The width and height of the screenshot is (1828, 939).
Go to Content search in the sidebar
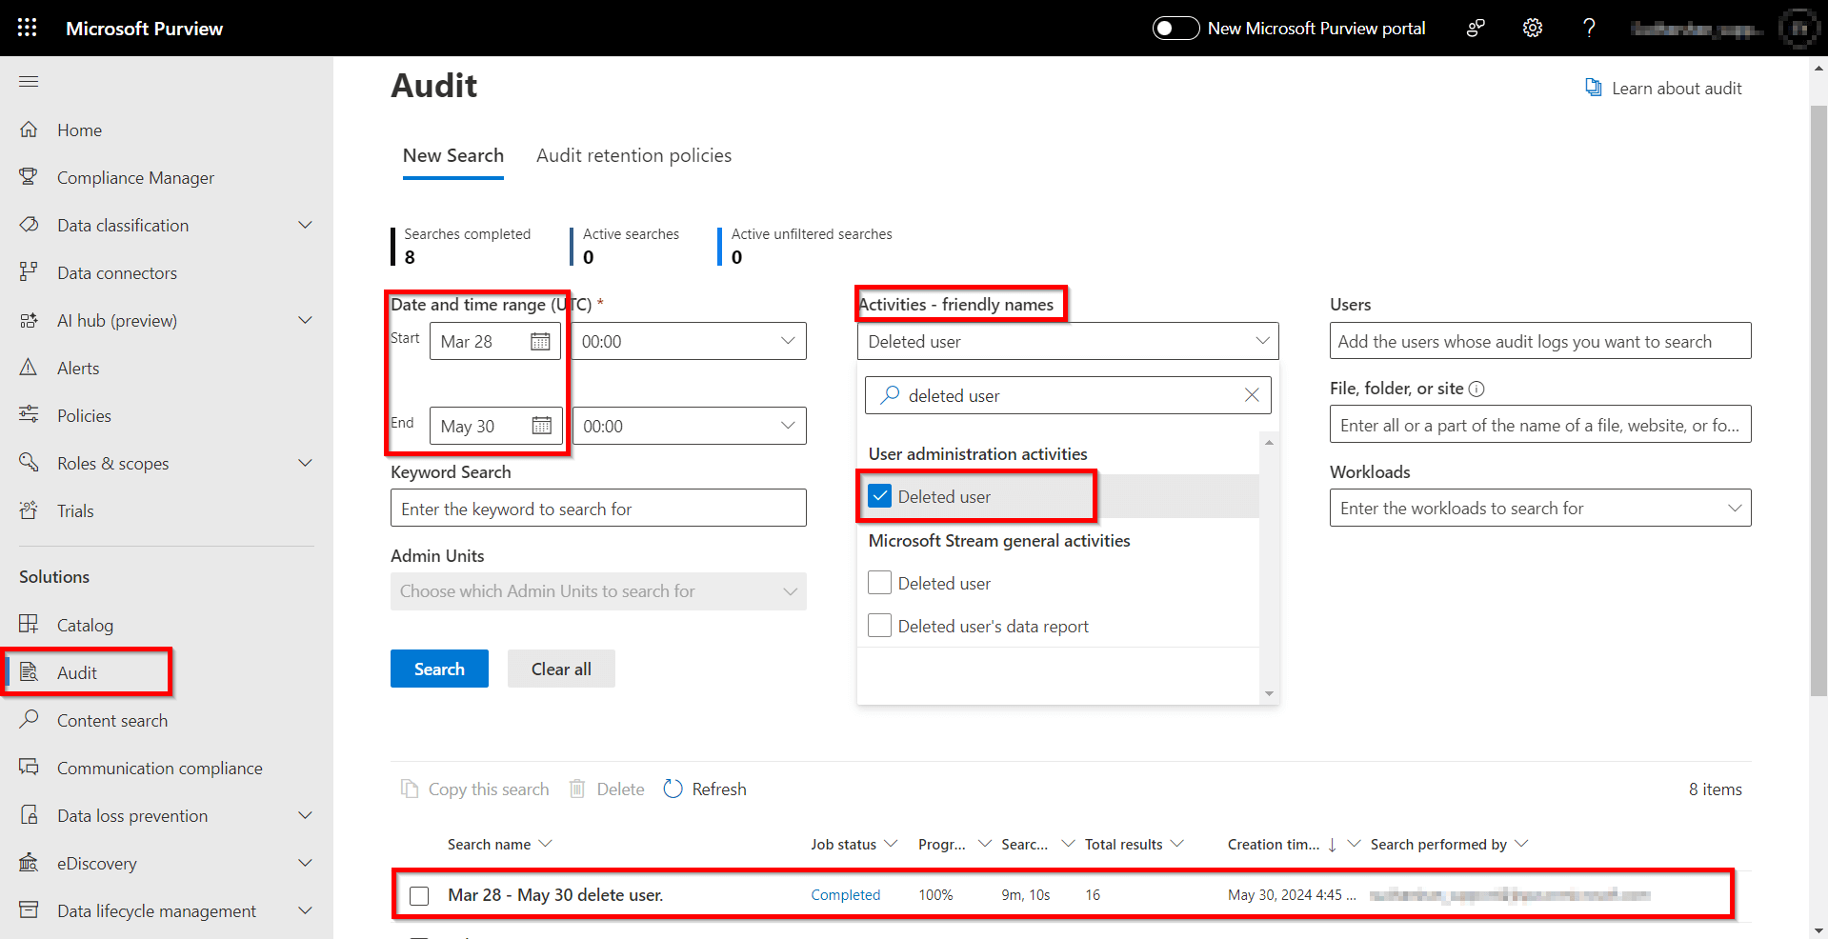[112, 720]
